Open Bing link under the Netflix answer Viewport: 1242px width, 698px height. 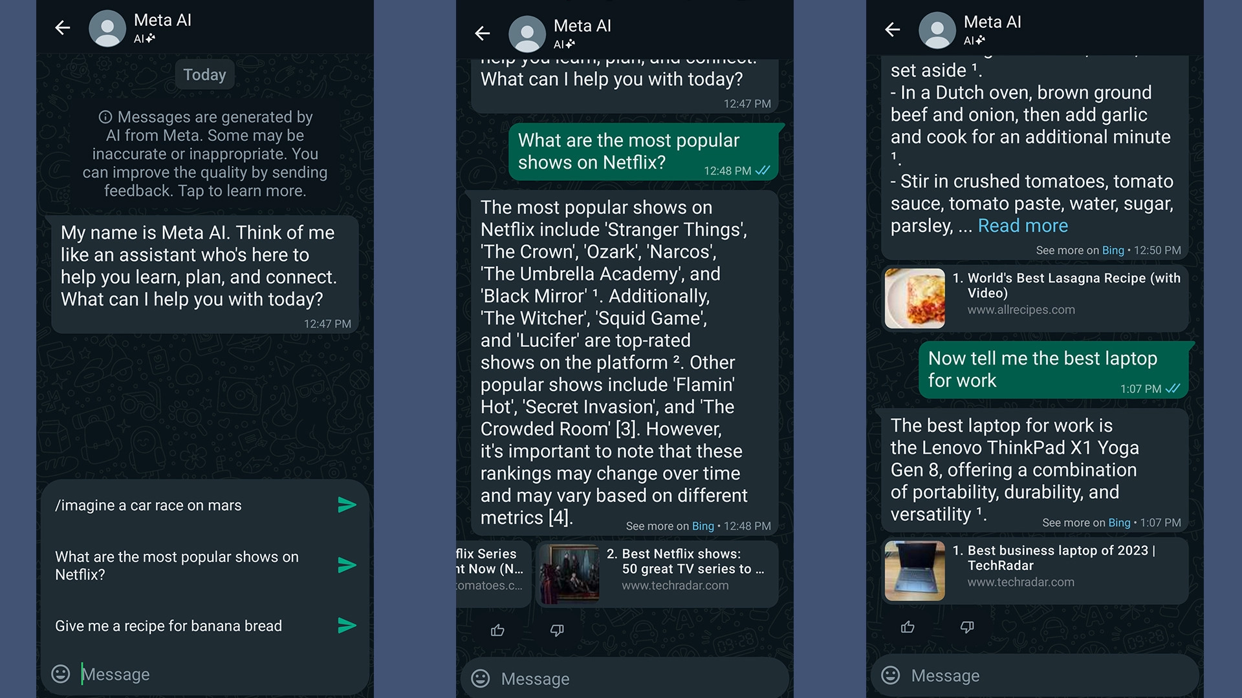pos(703,526)
